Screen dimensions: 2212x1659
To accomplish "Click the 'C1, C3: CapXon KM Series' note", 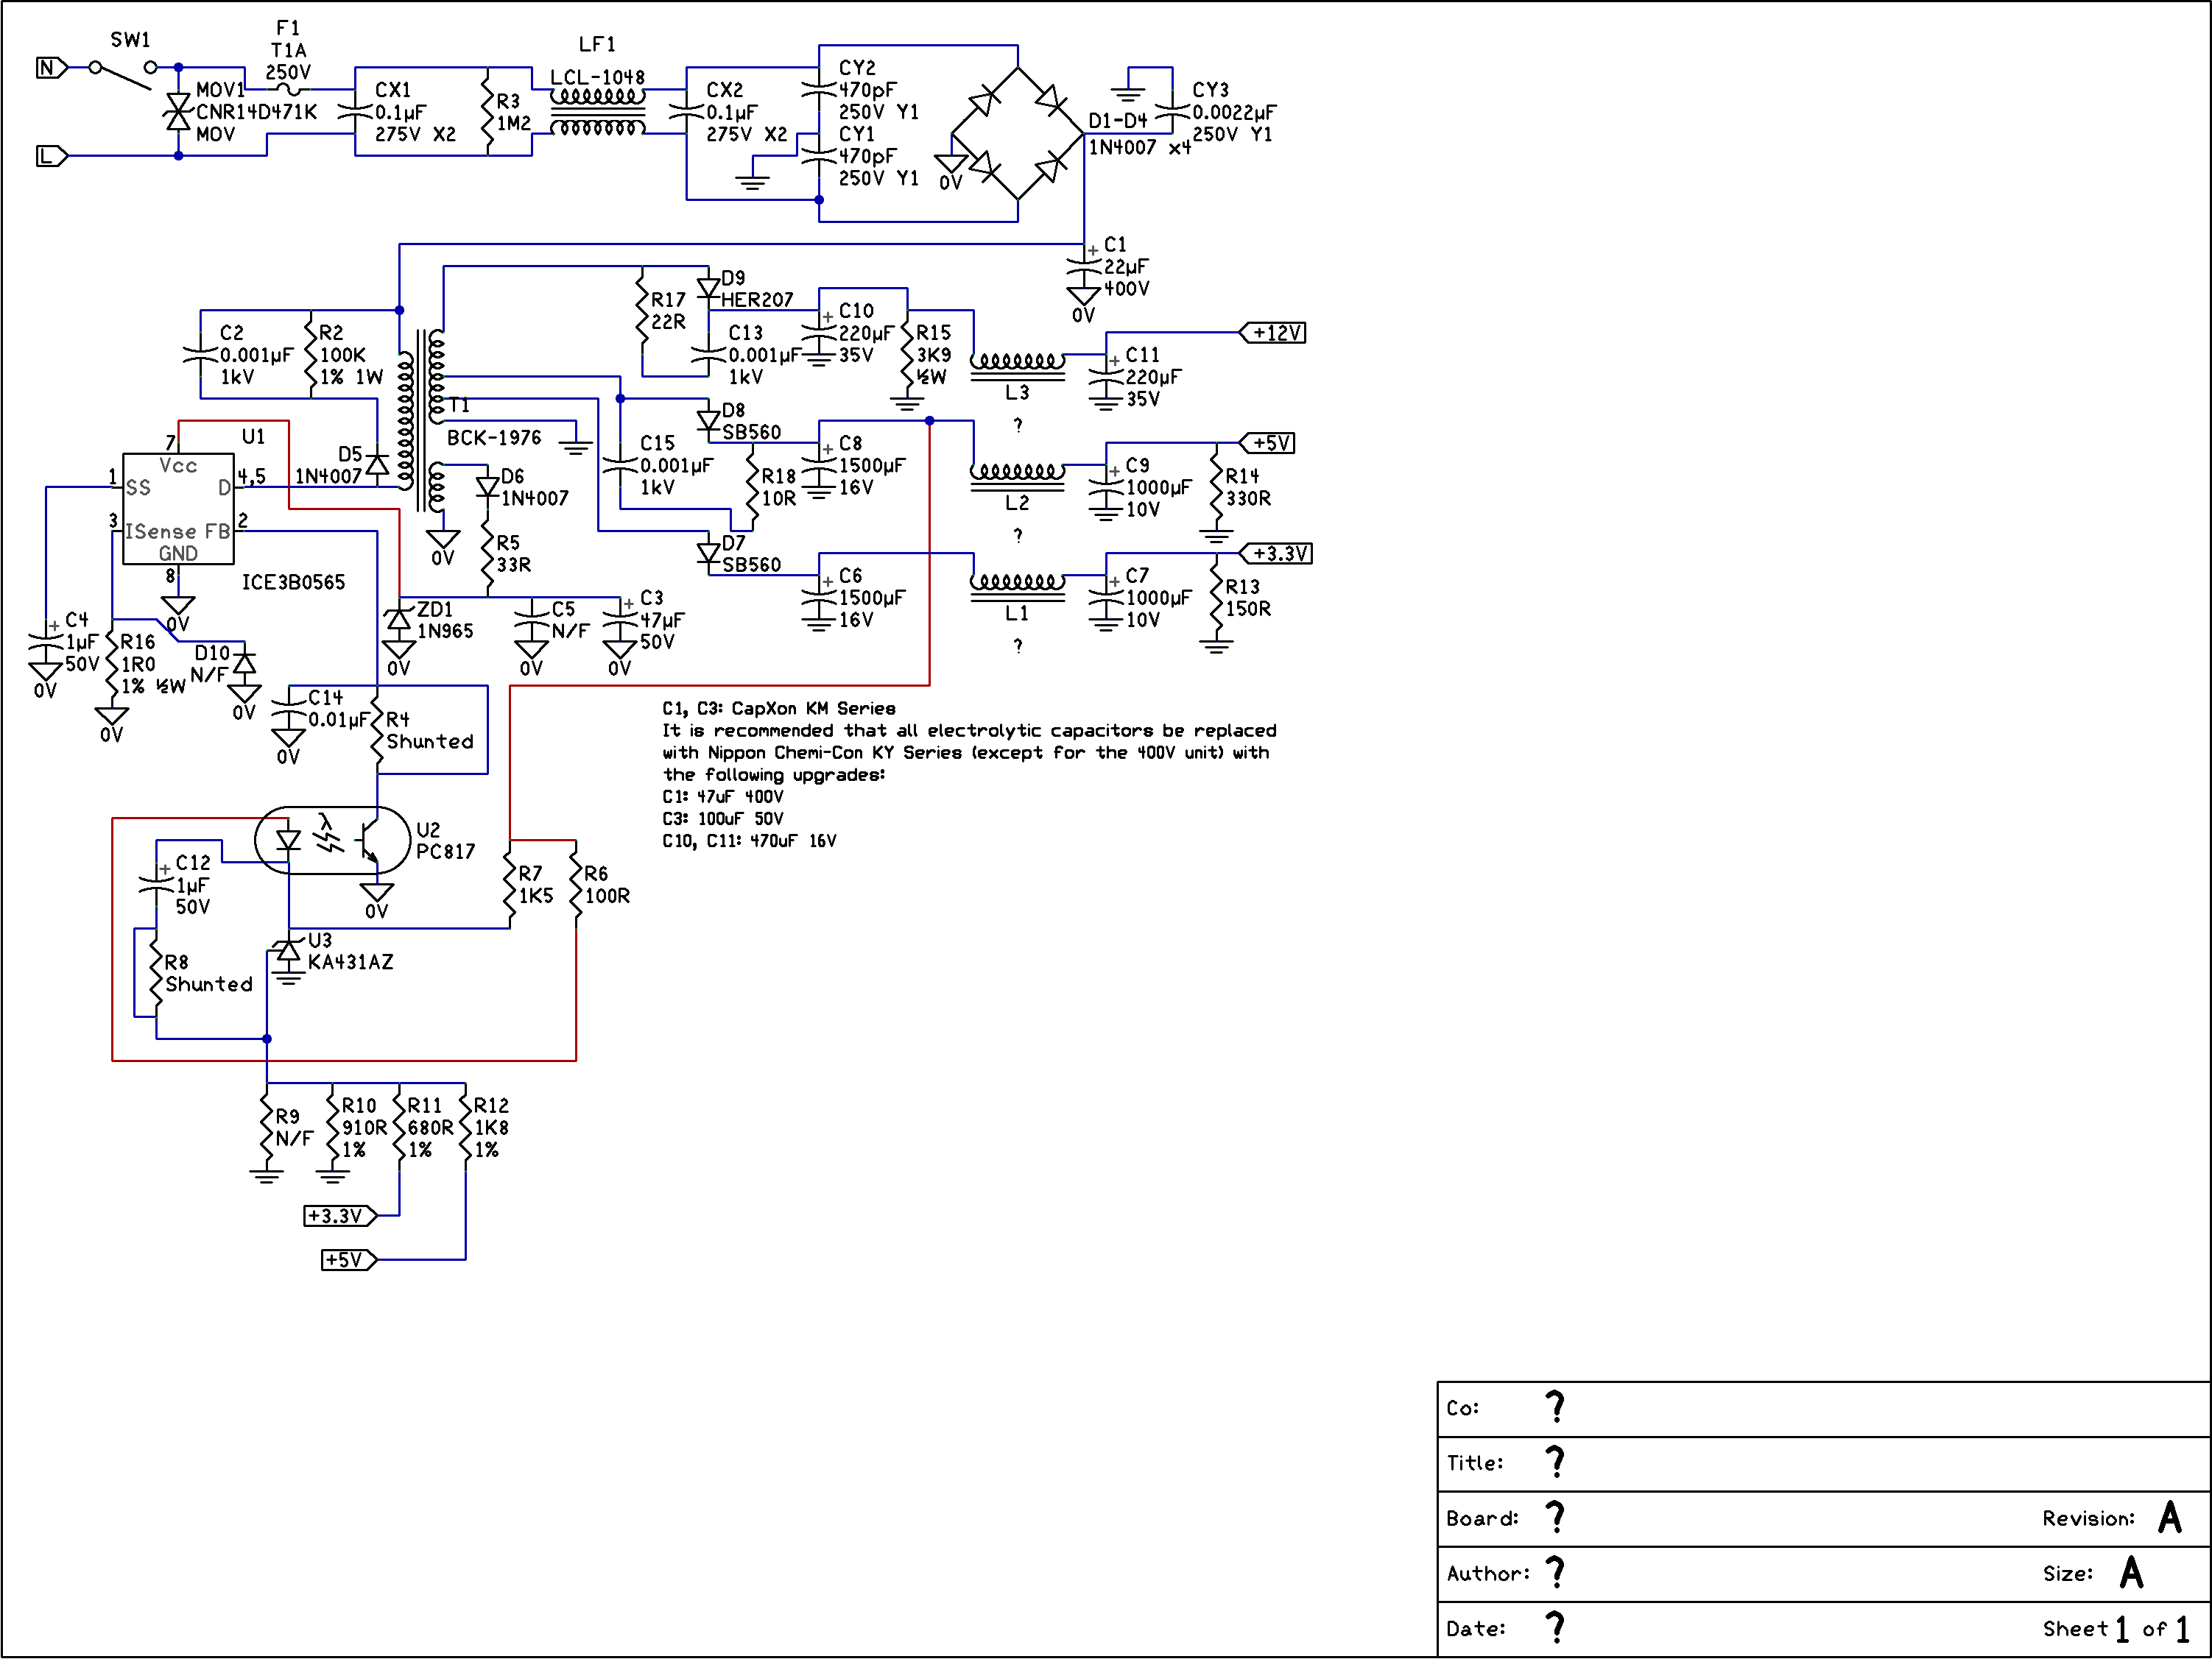I will pyautogui.click(x=779, y=709).
